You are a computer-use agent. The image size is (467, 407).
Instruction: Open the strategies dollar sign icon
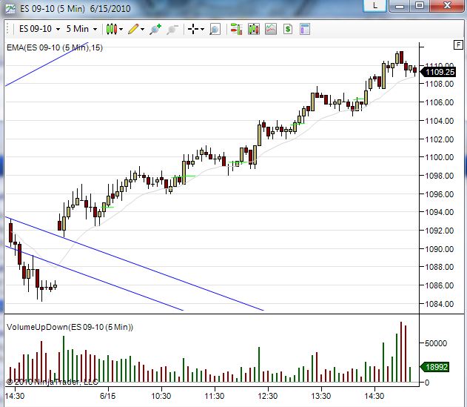pos(288,29)
